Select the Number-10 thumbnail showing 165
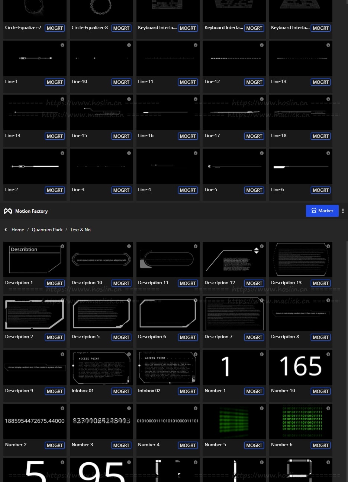 pos(301,367)
